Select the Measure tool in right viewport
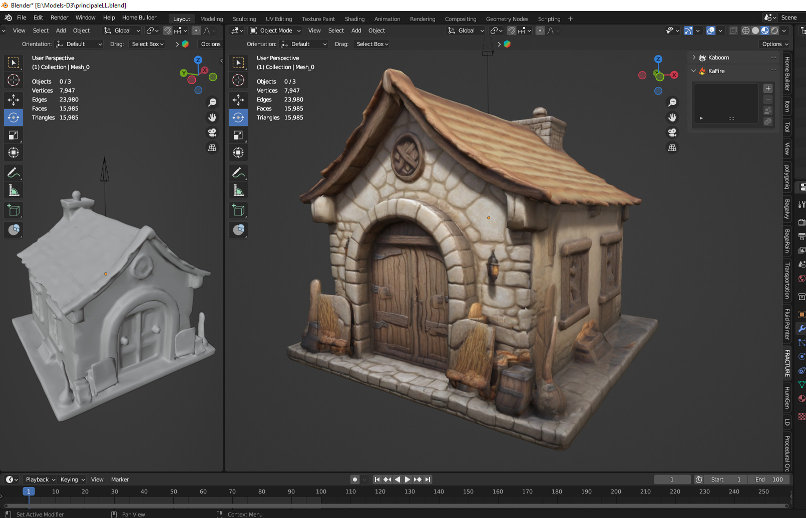 (x=238, y=190)
